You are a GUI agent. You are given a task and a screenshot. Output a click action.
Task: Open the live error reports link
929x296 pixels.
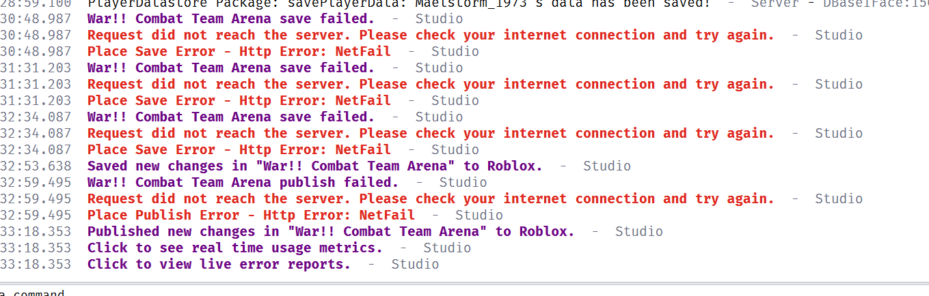[219, 264]
